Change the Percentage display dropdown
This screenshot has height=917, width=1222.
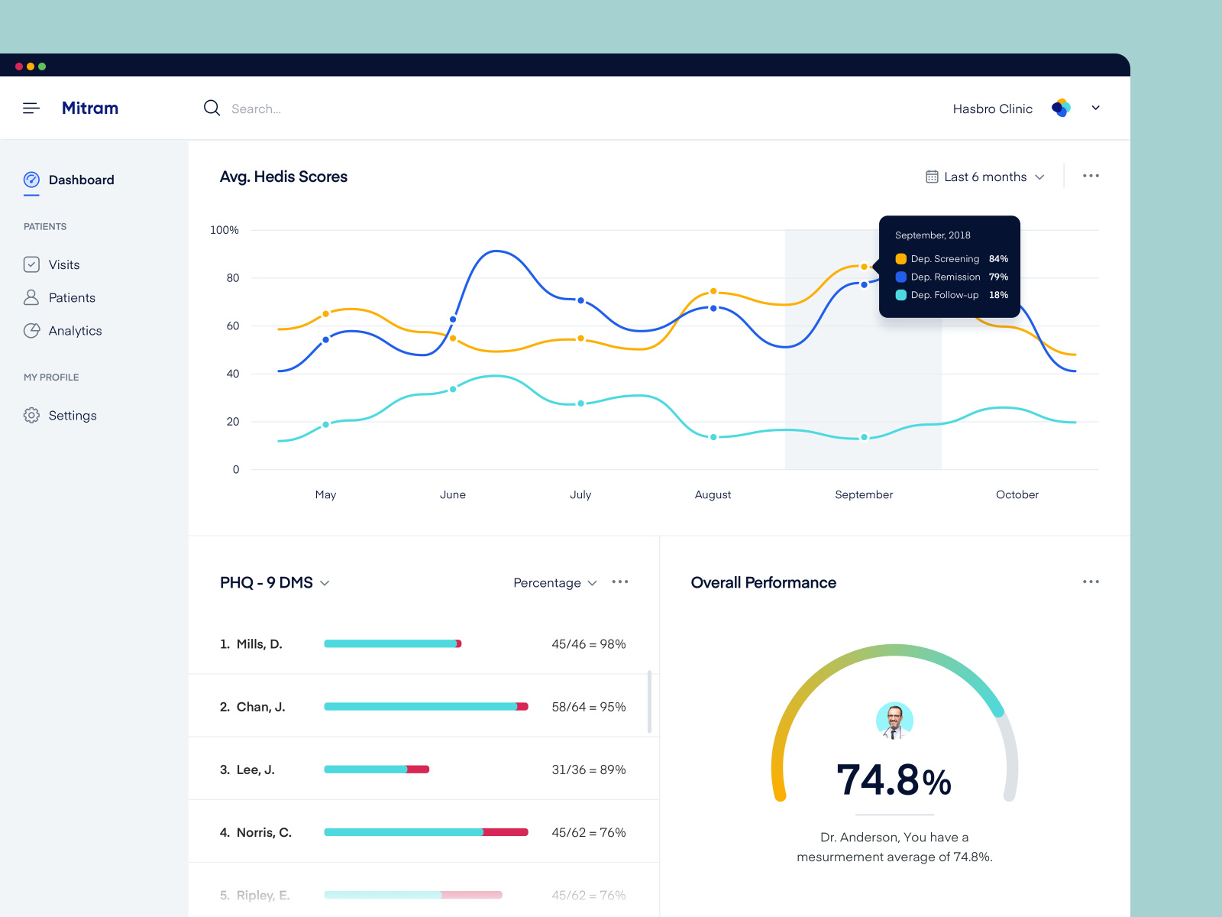(x=593, y=582)
